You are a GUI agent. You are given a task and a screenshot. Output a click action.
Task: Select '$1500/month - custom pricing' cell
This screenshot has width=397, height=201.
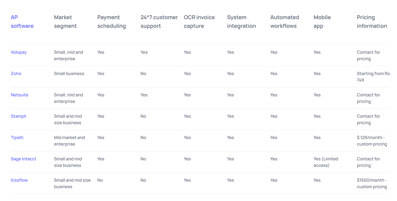click(x=372, y=184)
